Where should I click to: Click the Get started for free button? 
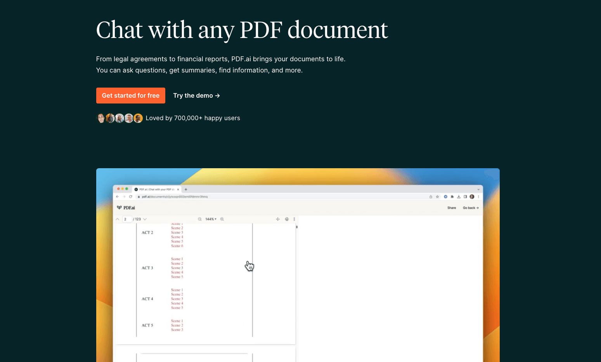131,95
